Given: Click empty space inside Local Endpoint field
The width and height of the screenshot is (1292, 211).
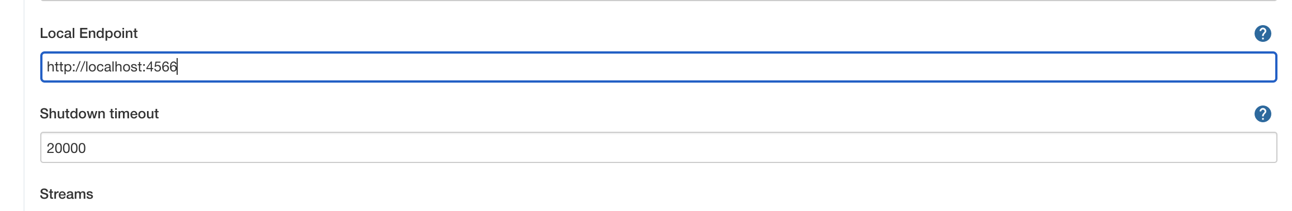Looking at the screenshot, I should tap(726, 67).
